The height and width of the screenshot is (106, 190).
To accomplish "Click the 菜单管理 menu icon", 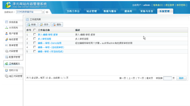I will pyautogui.click(x=7, y=45).
